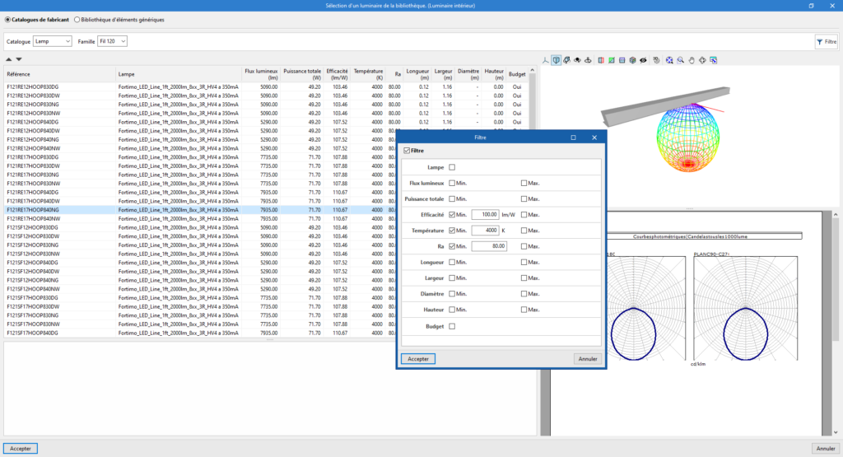Click Accepter in the Filtre dialog

pos(418,358)
